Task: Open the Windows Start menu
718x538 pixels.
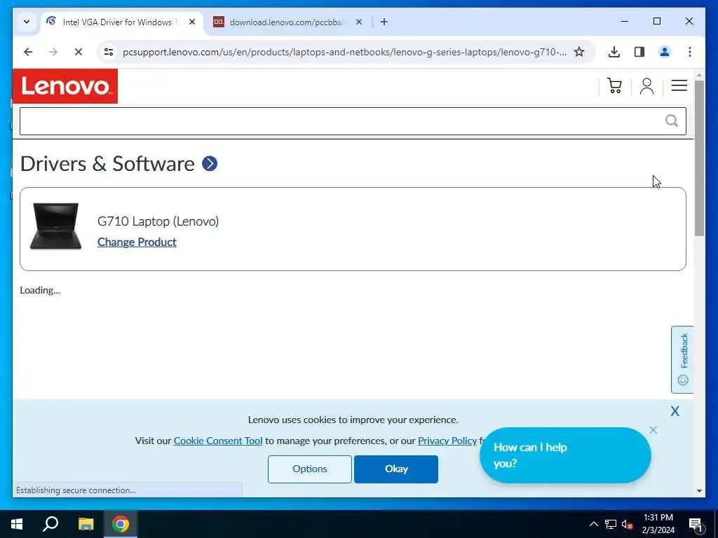Action: click(17, 524)
